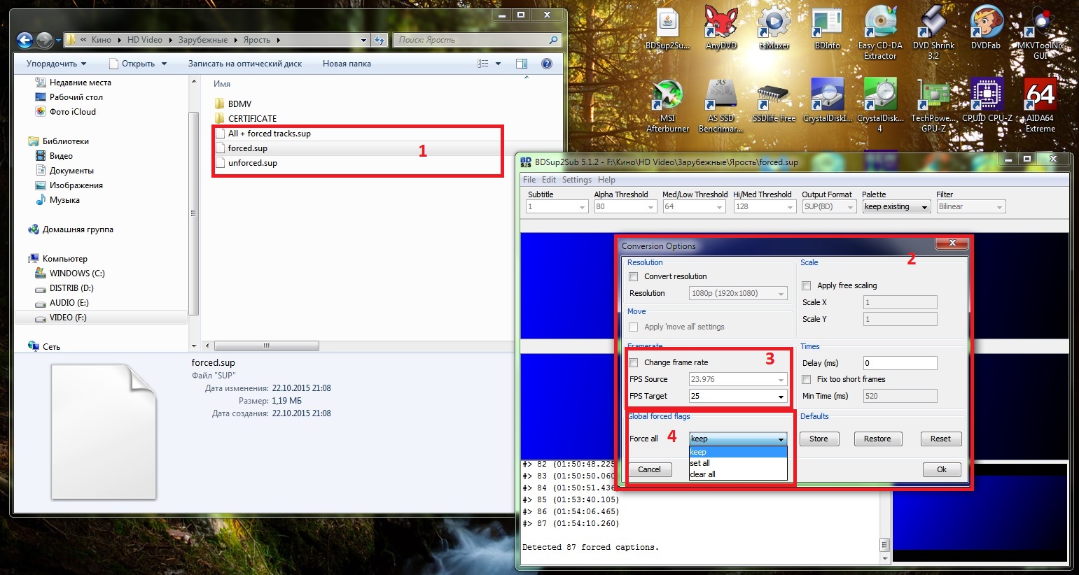Open the BDSup2Sub Help menu
The height and width of the screenshot is (575, 1079).
tap(606, 180)
